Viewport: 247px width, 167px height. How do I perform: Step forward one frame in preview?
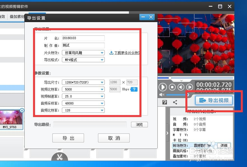[190, 87]
